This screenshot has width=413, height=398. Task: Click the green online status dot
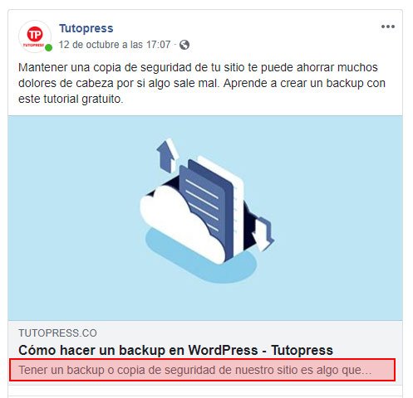pyautogui.click(x=48, y=48)
